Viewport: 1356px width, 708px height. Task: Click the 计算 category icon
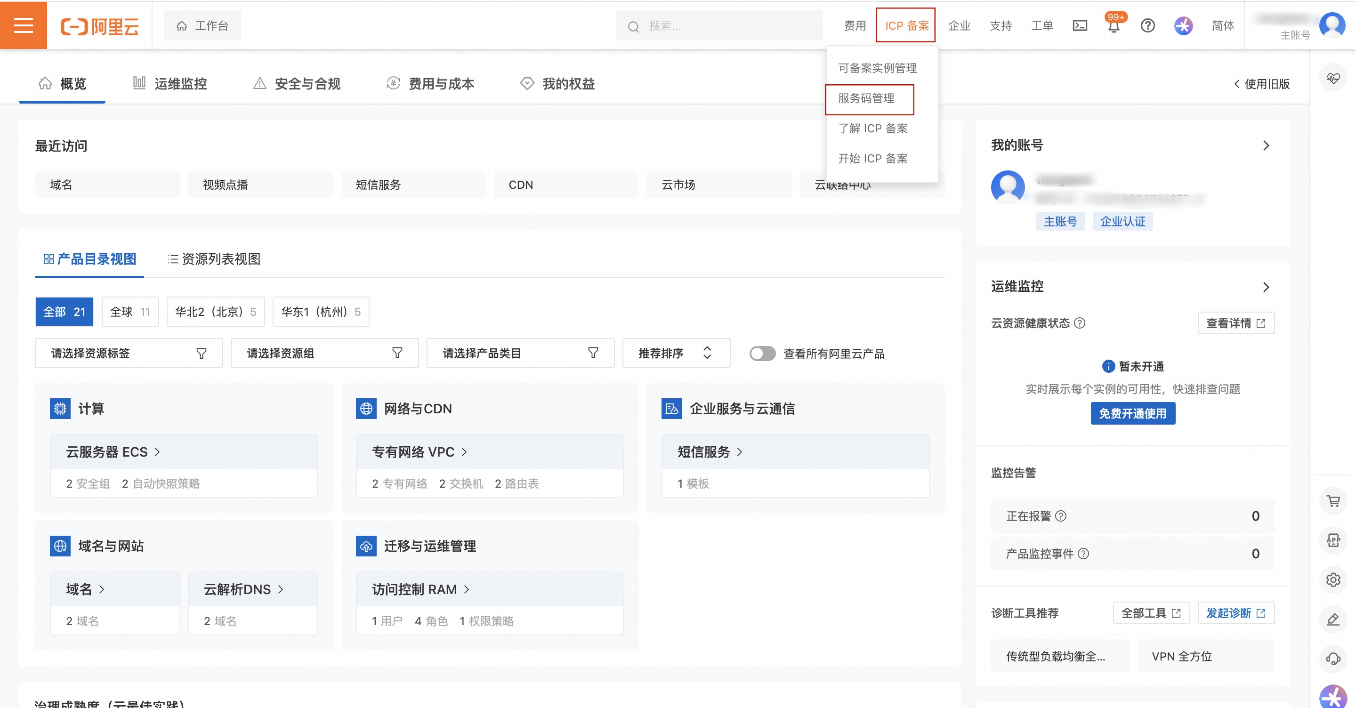pos(60,409)
